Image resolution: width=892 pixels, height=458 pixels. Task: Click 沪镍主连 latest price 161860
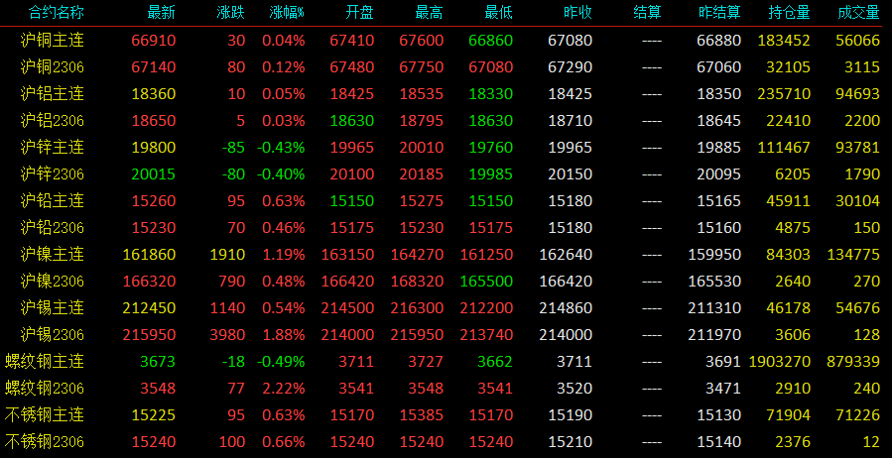tap(149, 255)
